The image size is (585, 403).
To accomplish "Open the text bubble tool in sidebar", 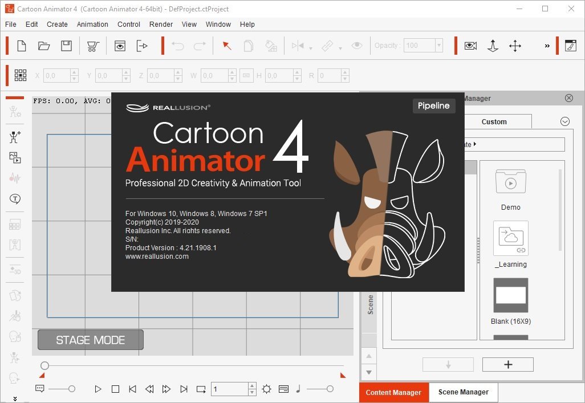I will tap(15, 199).
